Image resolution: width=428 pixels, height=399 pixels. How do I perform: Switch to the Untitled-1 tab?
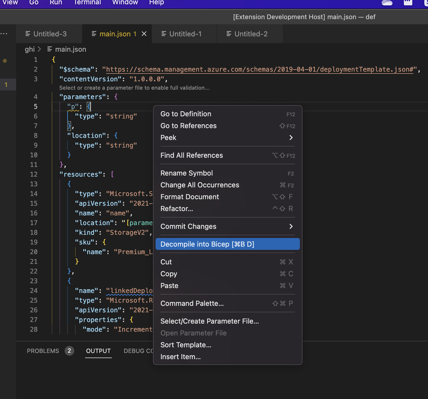[185, 34]
